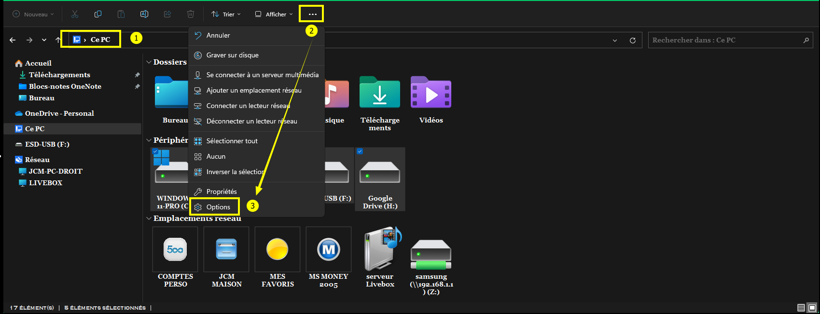This screenshot has height=314, width=820.
Task: Select the Google Drive (H:) drive
Action: [x=380, y=179]
